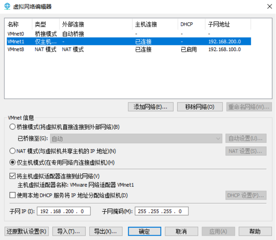Click the 主机连接 column header
Image resolution: width=276 pixels, height=240 pixels.
[x=155, y=24]
